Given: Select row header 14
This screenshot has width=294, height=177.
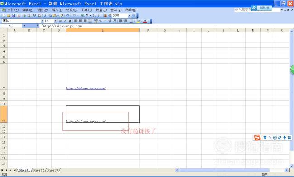Looking at the screenshot, I should click(4, 137).
